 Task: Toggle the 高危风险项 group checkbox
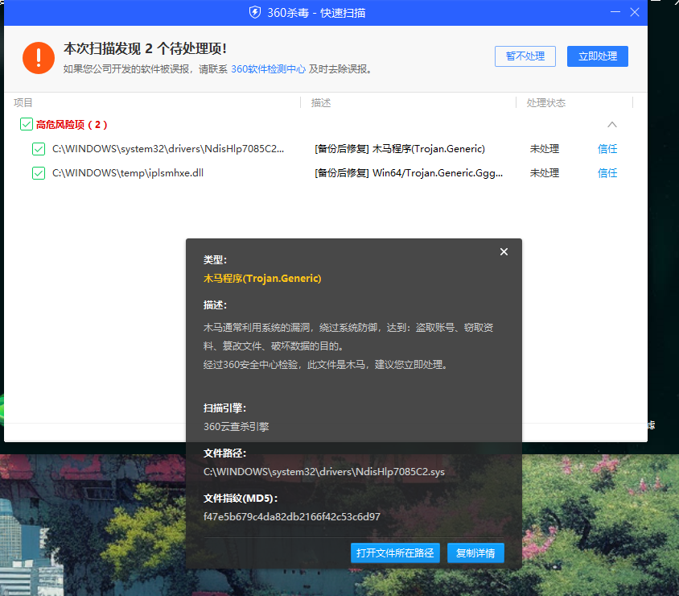(27, 124)
